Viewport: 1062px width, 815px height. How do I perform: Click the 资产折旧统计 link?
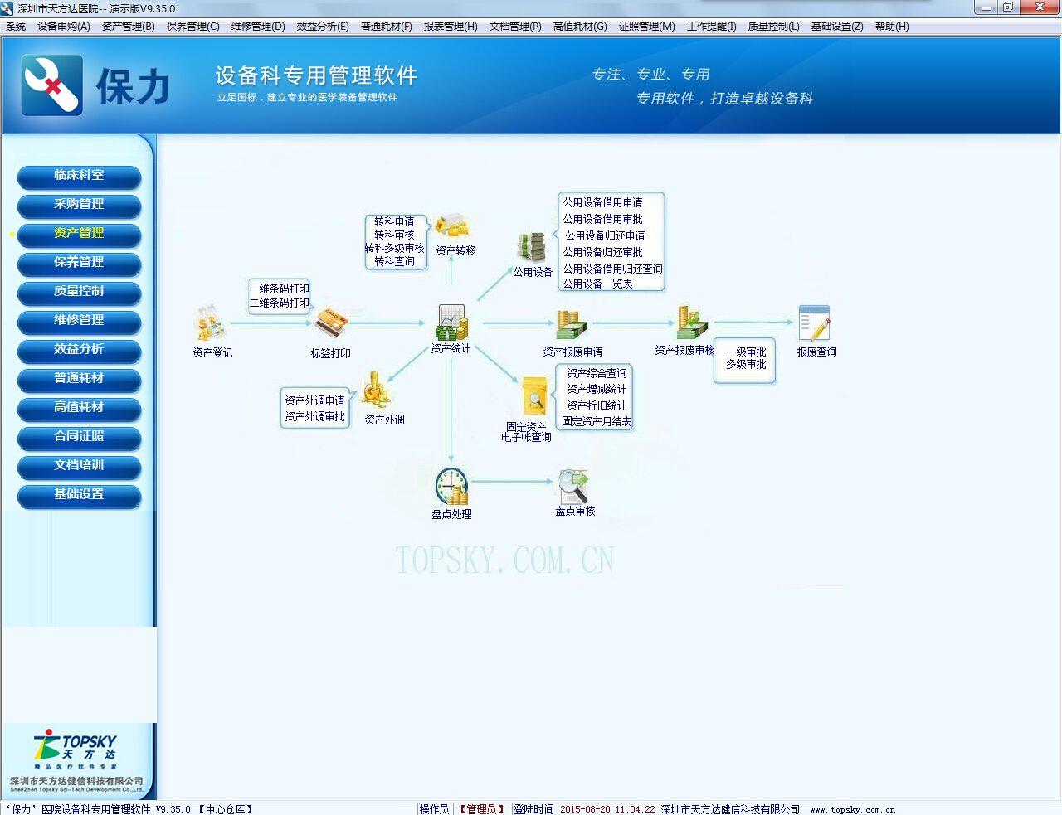coord(597,405)
